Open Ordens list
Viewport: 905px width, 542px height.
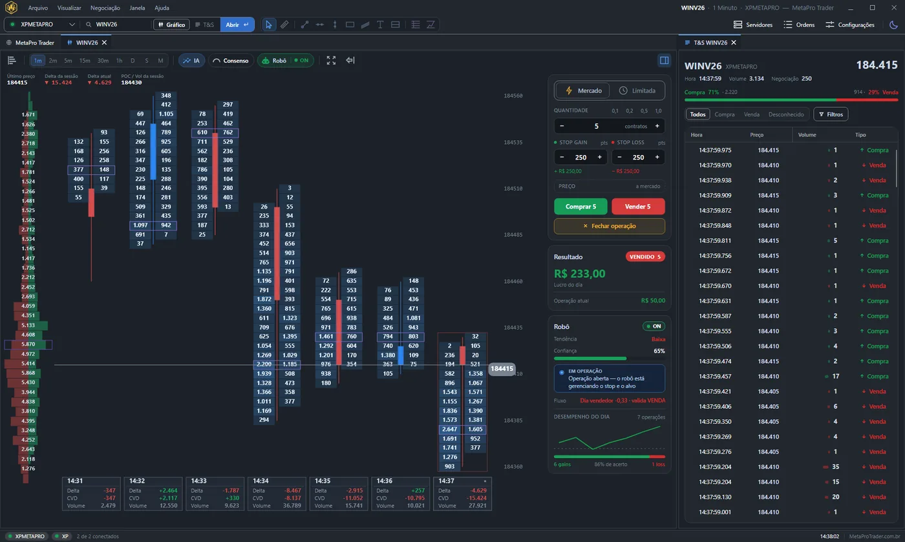(799, 25)
